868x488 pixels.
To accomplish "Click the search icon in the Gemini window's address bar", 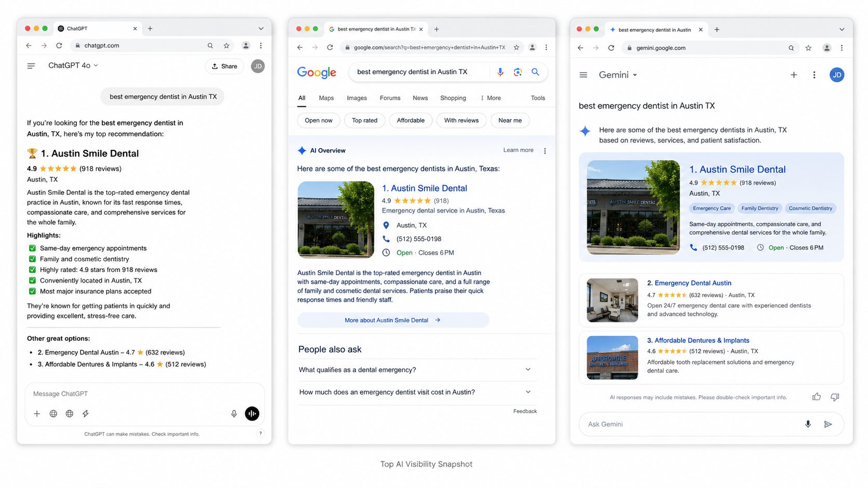I will coord(791,48).
